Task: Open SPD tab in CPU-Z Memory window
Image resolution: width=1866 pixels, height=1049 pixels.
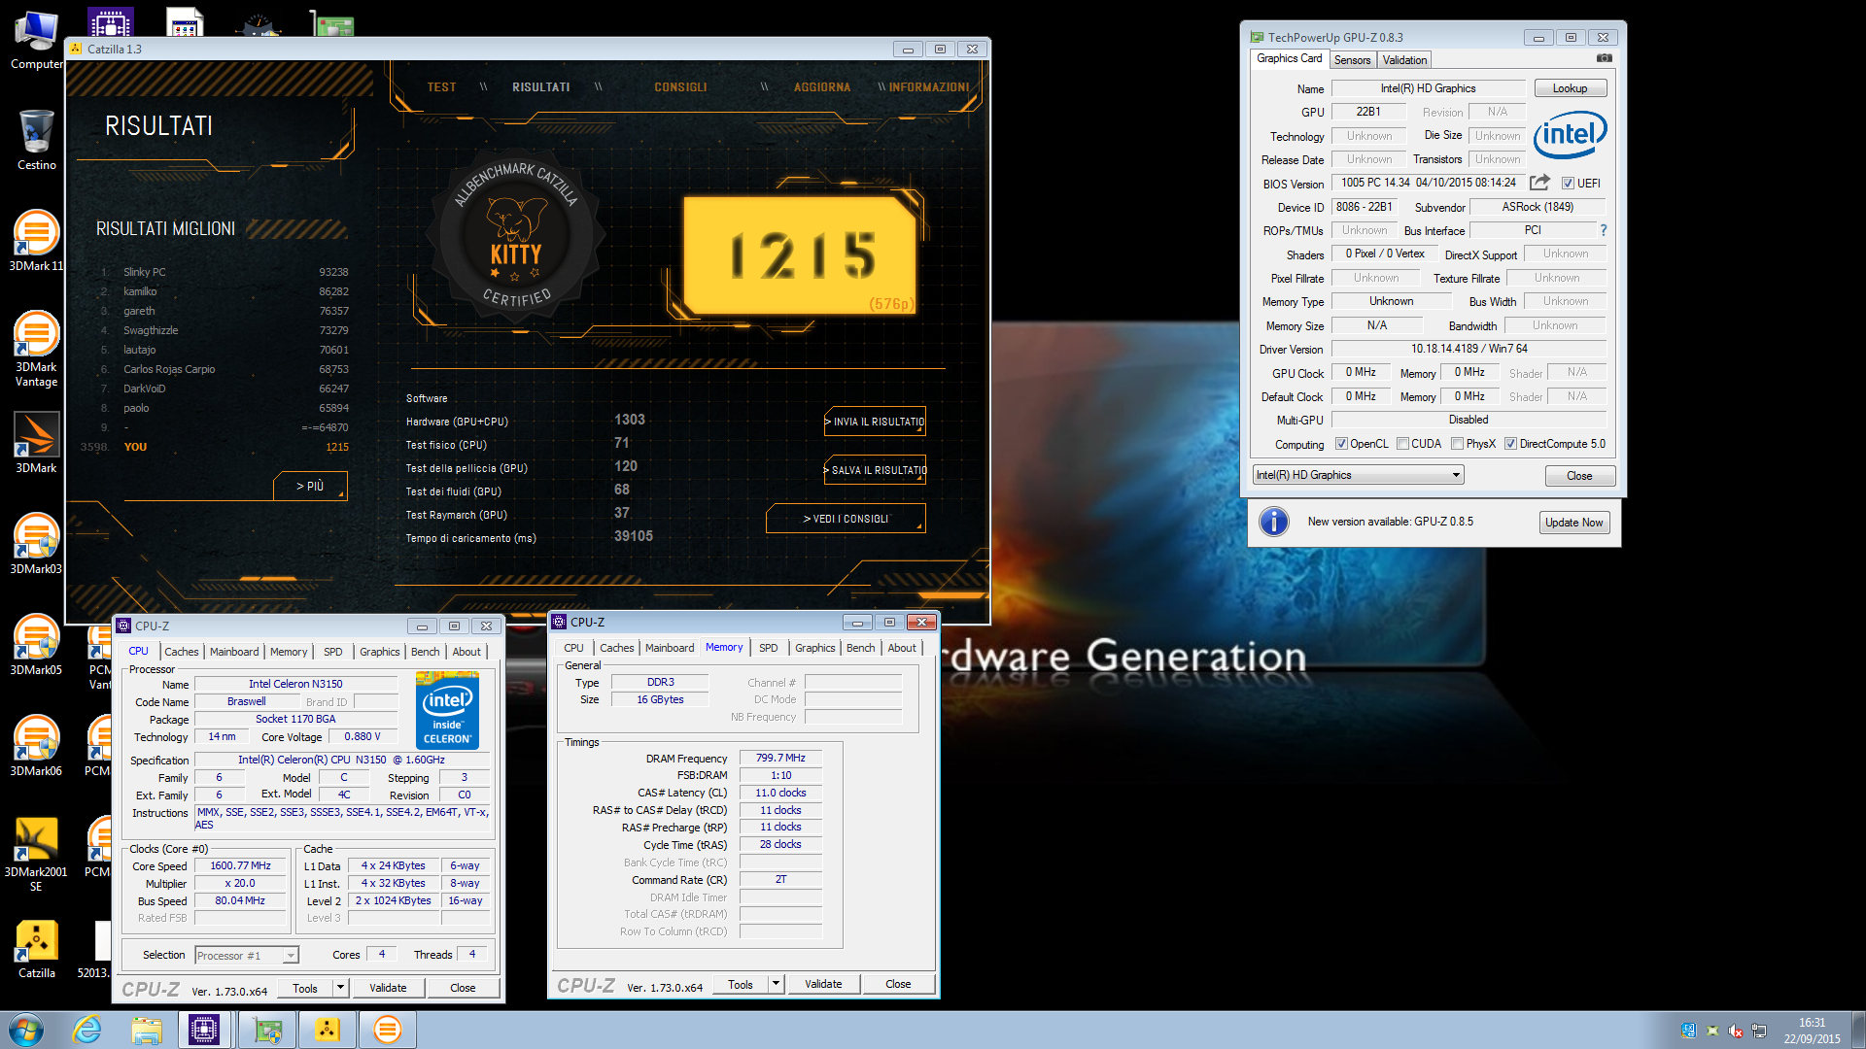Action: 768,648
